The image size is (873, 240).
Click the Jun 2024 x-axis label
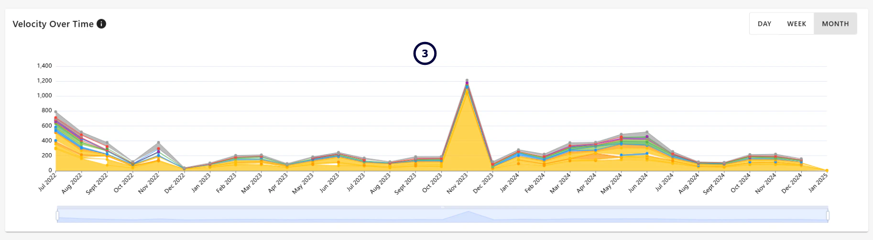click(x=638, y=183)
